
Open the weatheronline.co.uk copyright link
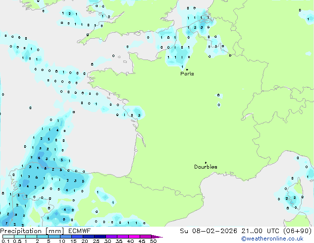(272, 239)
